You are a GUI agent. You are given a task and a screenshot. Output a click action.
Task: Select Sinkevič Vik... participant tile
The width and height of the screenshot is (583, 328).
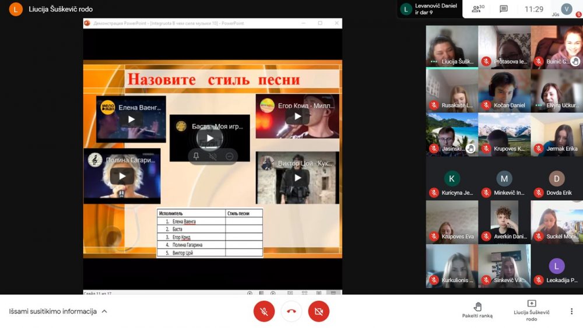click(x=504, y=266)
